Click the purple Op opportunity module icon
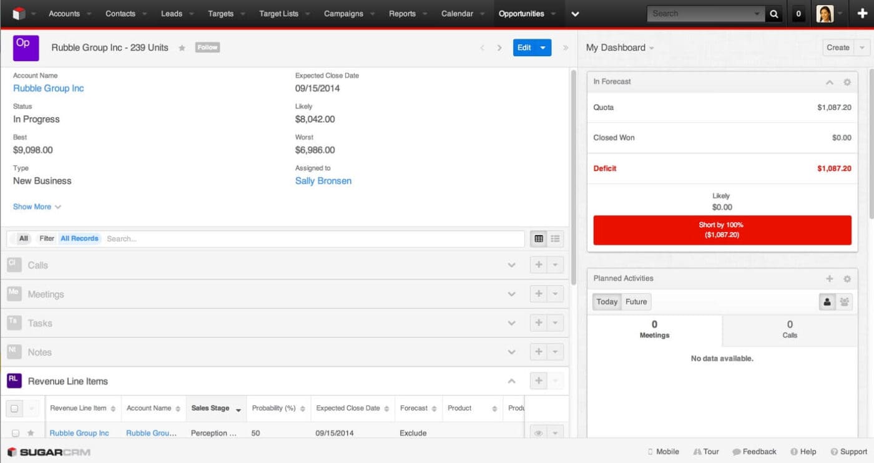 (26, 47)
